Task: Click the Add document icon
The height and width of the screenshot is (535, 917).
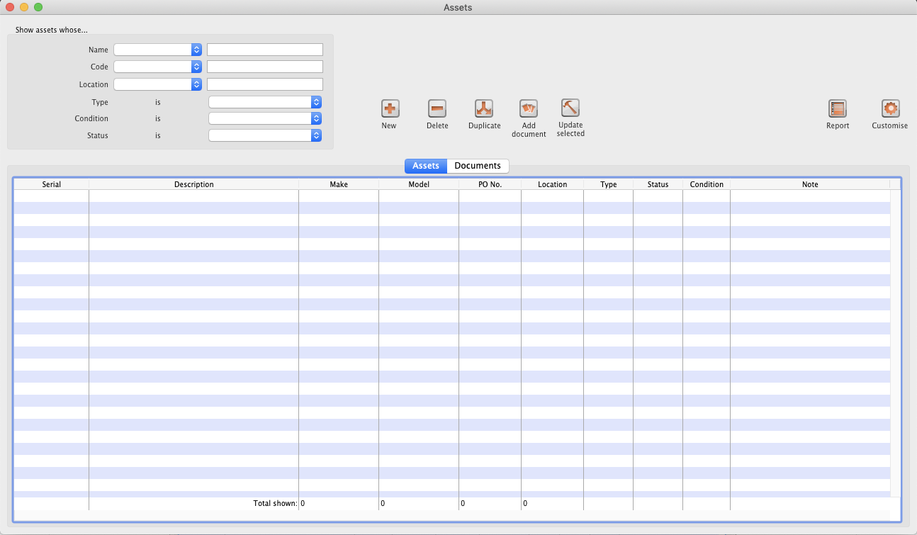Action: pyautogui.click(x=529, y=108)
